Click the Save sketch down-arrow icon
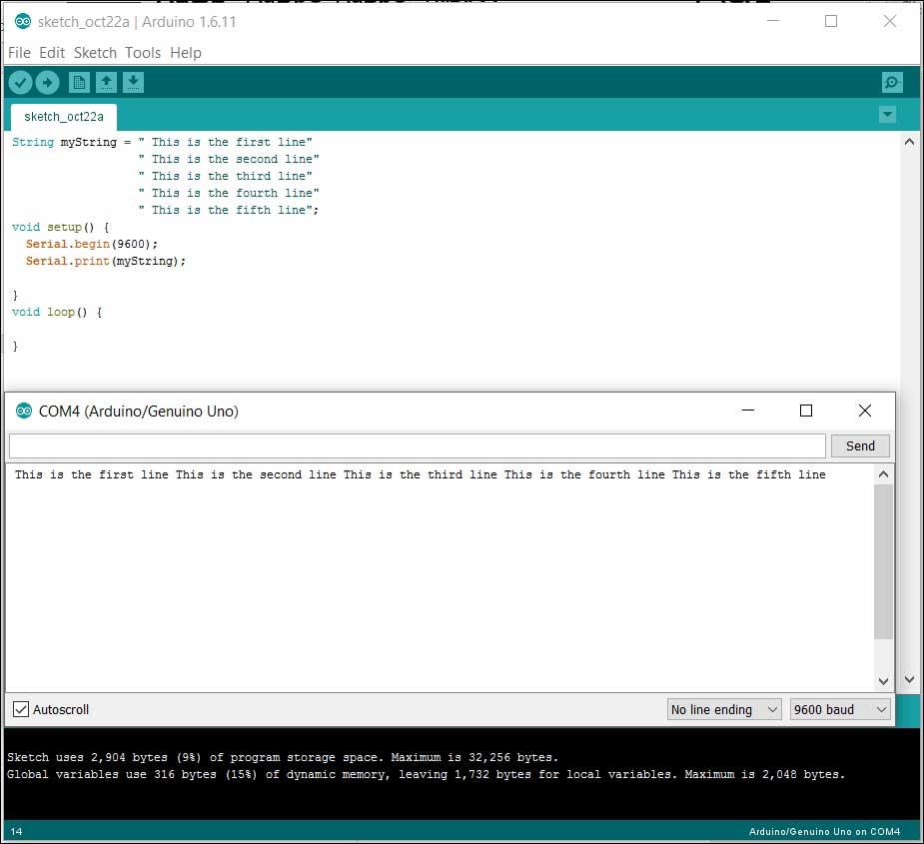The height and width of the screenshot is (844, 924). [134, 83]
